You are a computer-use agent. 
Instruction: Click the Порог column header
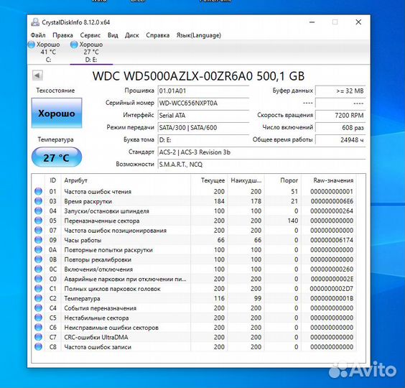[x=283, y=180]
